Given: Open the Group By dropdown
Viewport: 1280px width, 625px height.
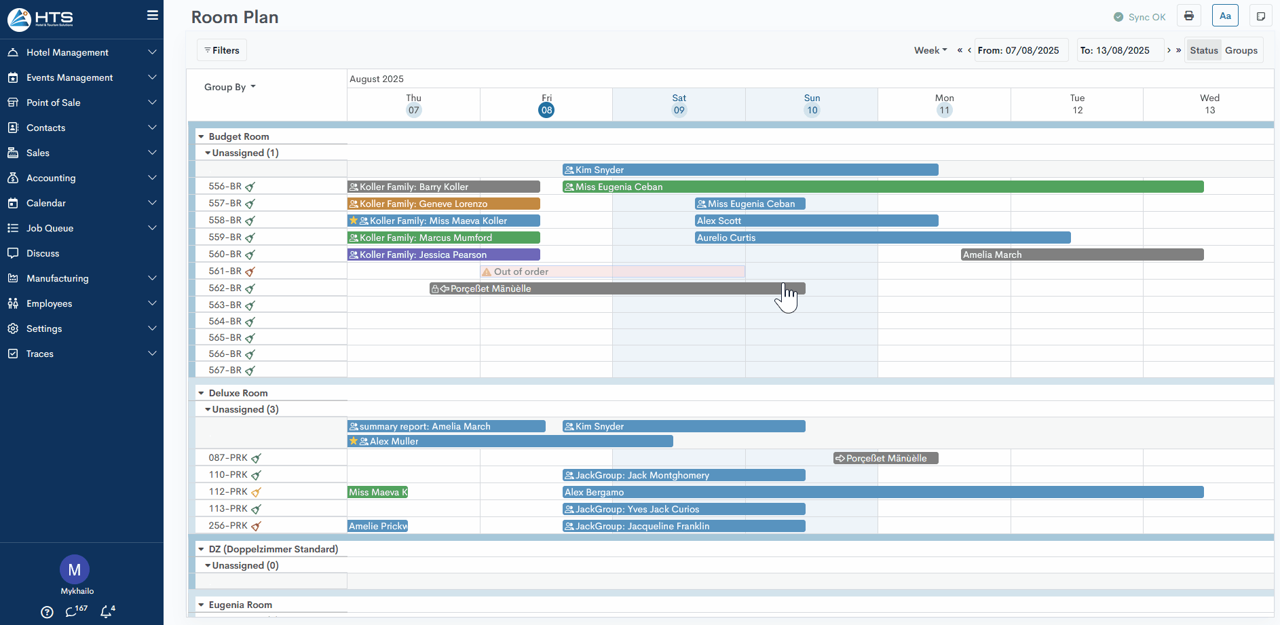Looking at the screenshot, I should [229, 87].
